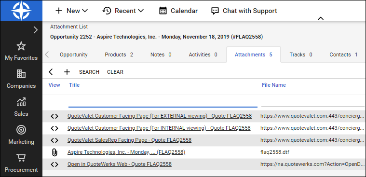Click the SEARCH button

tap(89, 72)
